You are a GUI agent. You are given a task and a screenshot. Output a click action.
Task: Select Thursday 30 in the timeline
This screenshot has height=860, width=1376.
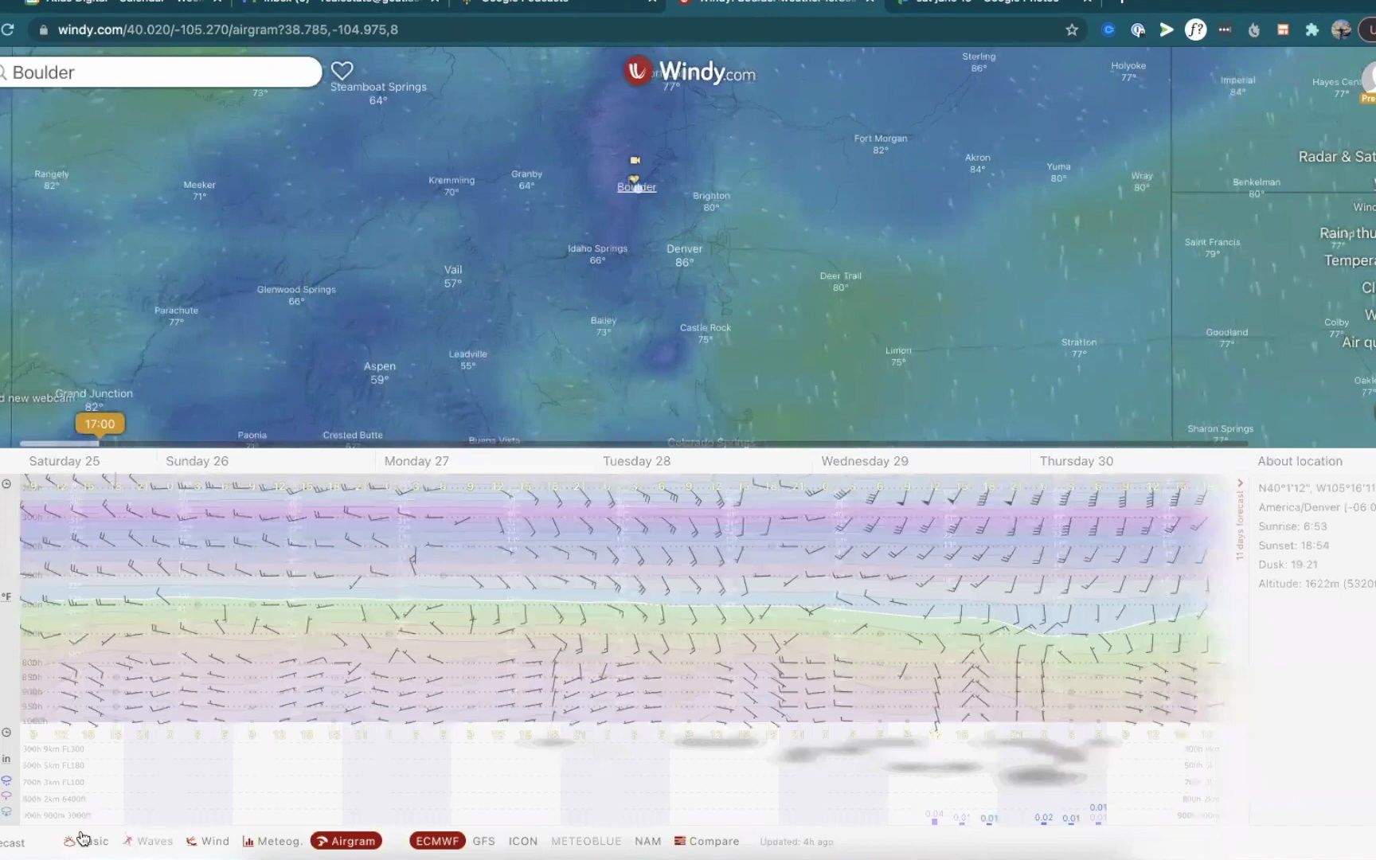tap(1077, 461)
